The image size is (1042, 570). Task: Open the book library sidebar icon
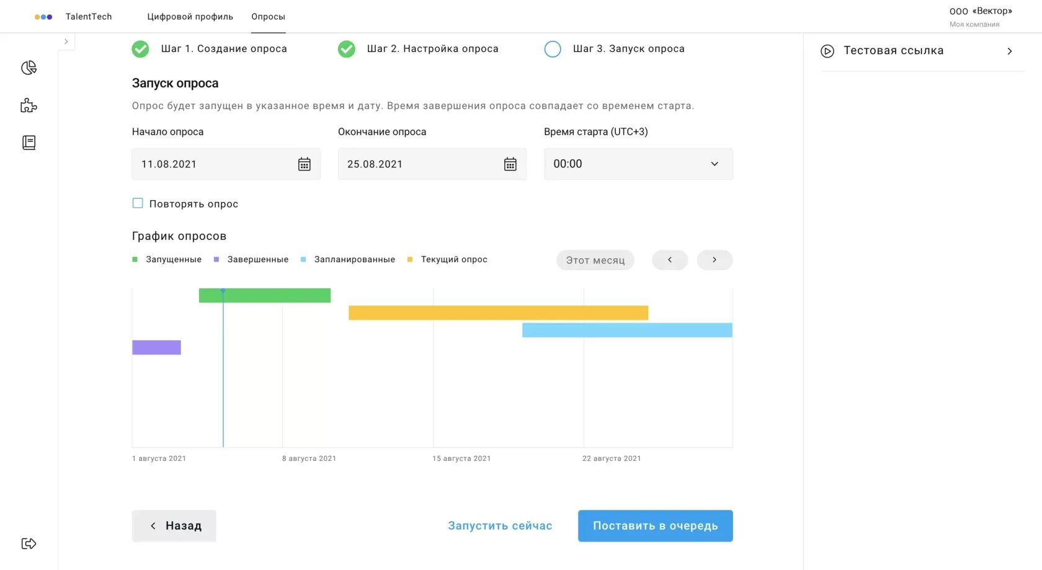(29, 142)
